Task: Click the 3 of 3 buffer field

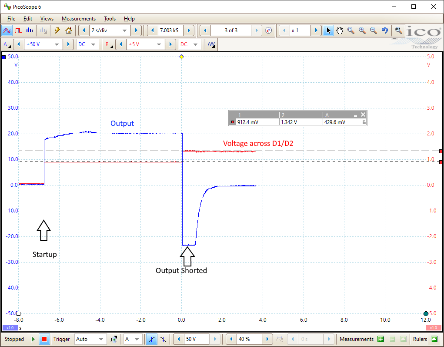Action: coord(231,30)
